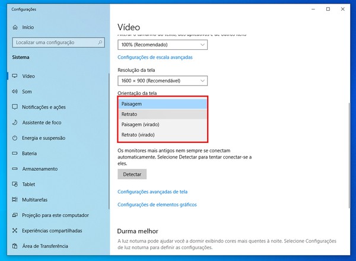Open Configurações de escala avançadas link
Screen dimensions: 356x261
click(155, 57)
